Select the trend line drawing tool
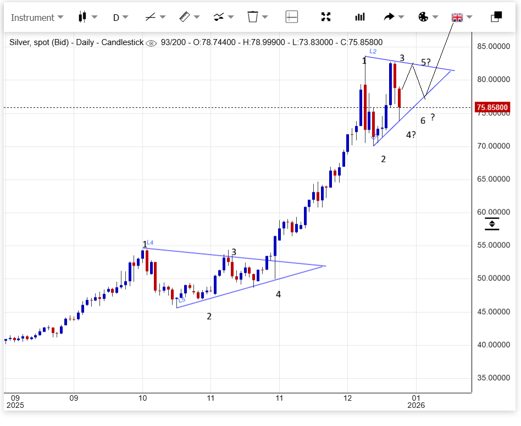This screenshot has width=521, height=426. pyautogui.click(x=150, y=17)
